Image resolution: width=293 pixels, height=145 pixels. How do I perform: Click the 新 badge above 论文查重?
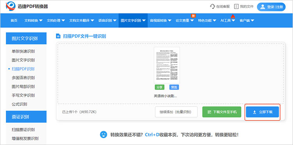pos(193,16)
